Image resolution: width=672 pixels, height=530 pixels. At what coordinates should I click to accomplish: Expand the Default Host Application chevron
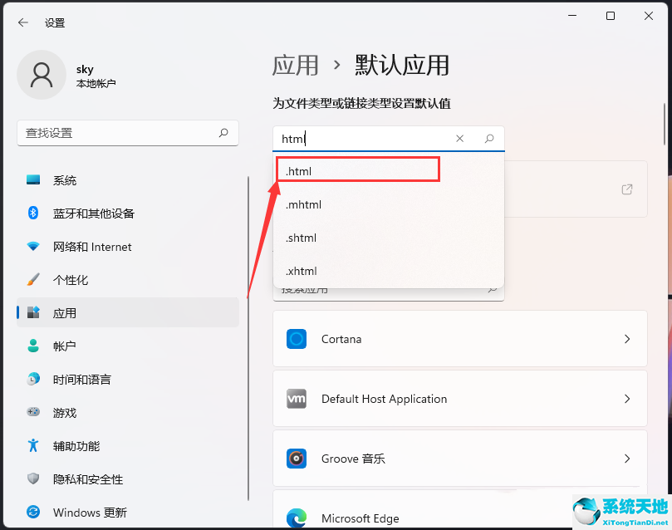point(628,399)
